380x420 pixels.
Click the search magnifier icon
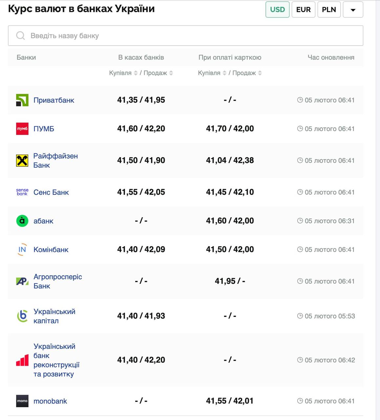coord(20,35)
